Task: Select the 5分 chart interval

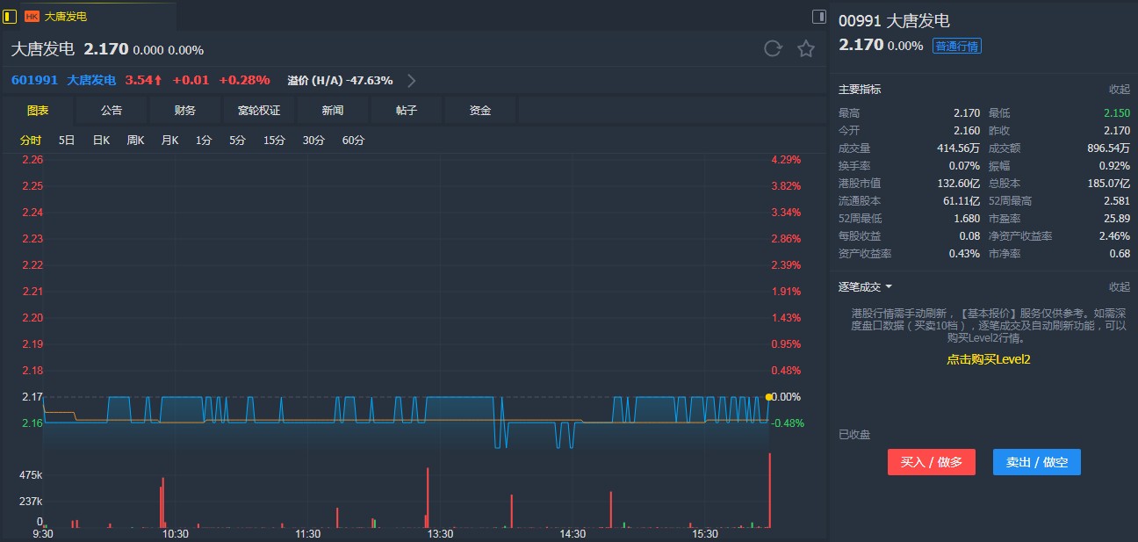Action: pos(237,141)
